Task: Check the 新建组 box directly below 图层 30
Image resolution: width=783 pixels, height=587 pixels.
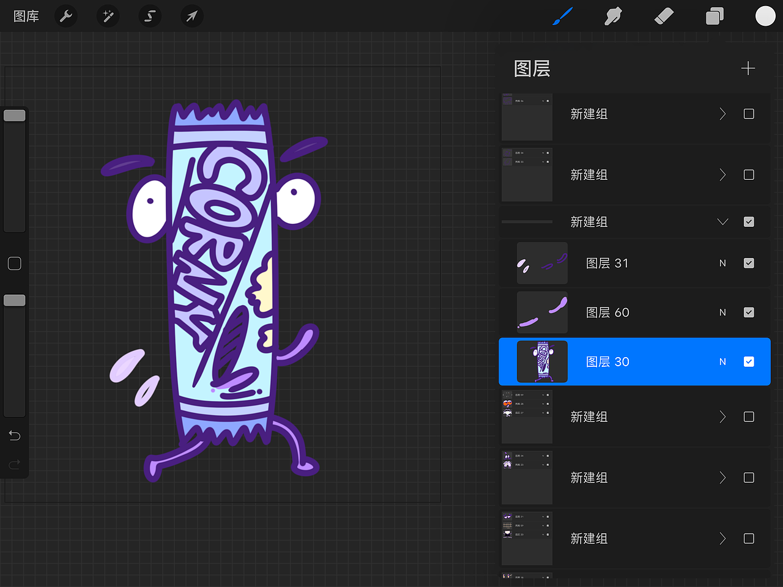Action: (749, 417)
